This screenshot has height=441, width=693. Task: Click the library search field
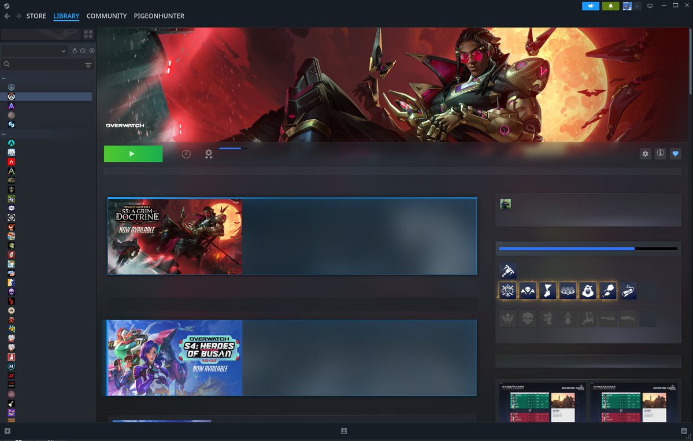coord(43,65)
